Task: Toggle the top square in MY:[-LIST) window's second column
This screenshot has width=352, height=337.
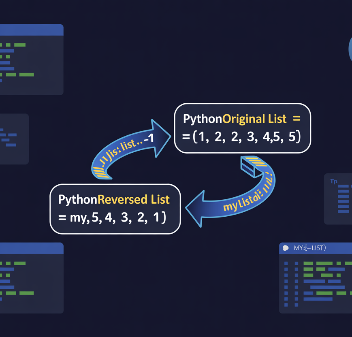Action: [x=296, y=263]
